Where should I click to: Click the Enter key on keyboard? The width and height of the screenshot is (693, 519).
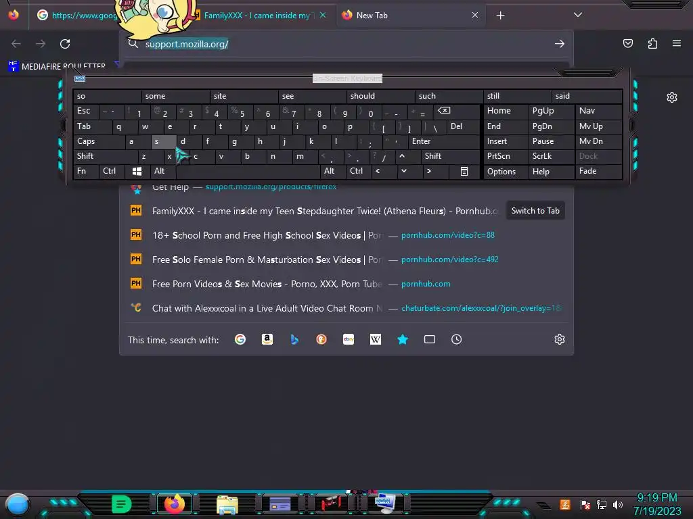click(443, 142)
